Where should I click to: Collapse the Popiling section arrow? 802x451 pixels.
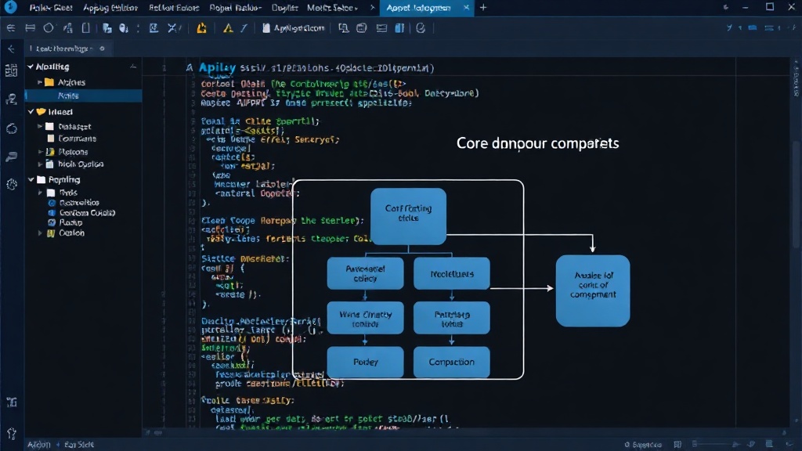31,179
